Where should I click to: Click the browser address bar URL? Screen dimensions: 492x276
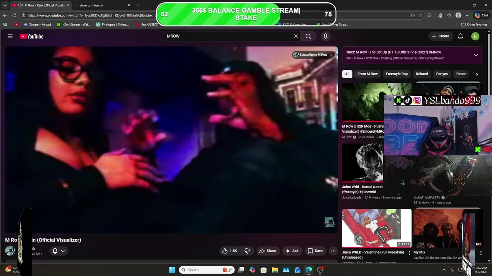[92, 15]
